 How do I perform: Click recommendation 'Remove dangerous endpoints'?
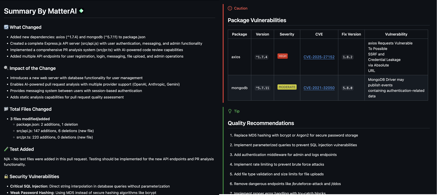tap(287, 184)
